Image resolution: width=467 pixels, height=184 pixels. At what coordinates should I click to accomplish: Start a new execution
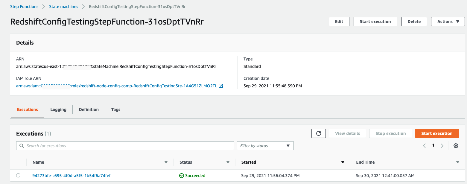click(x=437, y=133)
